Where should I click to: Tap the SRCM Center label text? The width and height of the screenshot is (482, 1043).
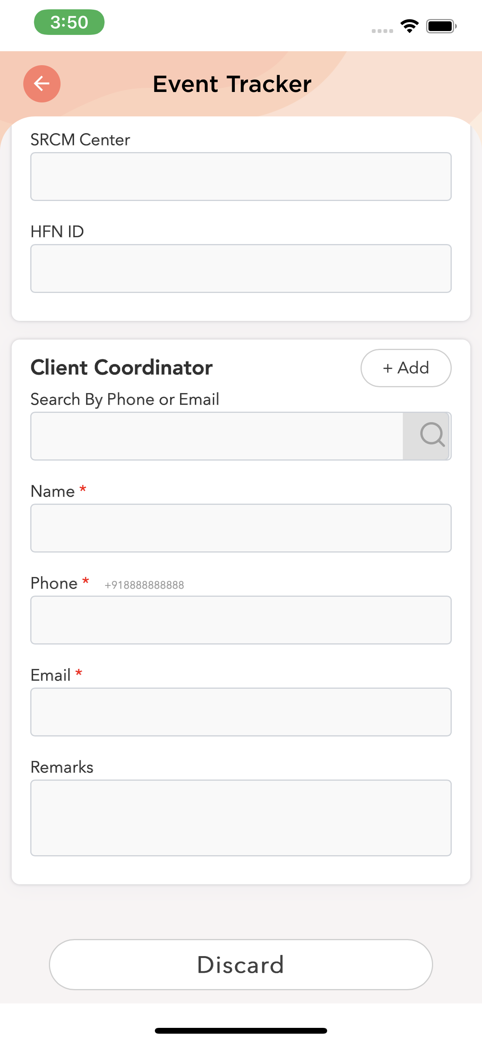point(80,140)
